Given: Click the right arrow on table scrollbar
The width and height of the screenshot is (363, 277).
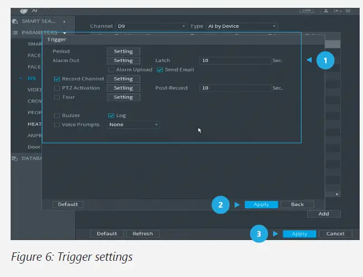Looking at the screenshot, I should [x=337, y=194].
